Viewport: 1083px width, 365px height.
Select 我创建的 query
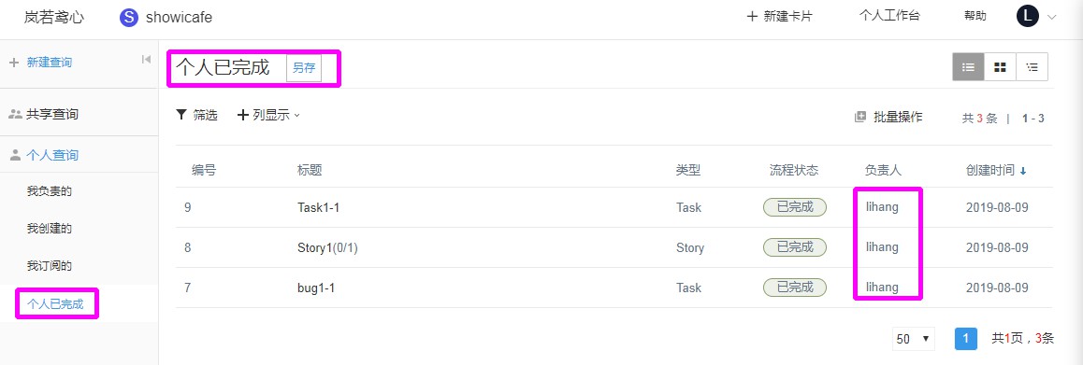coord(49,229)
